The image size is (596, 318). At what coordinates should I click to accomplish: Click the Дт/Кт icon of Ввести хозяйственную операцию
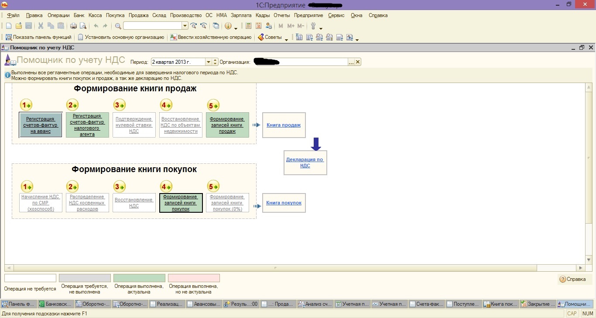click(x=173, y=37)
